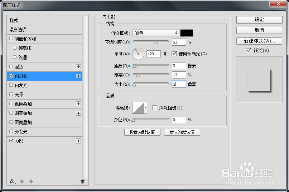Click 复位为默认值 button
This screenshot has height=192, width=289.
coord(182,132)
